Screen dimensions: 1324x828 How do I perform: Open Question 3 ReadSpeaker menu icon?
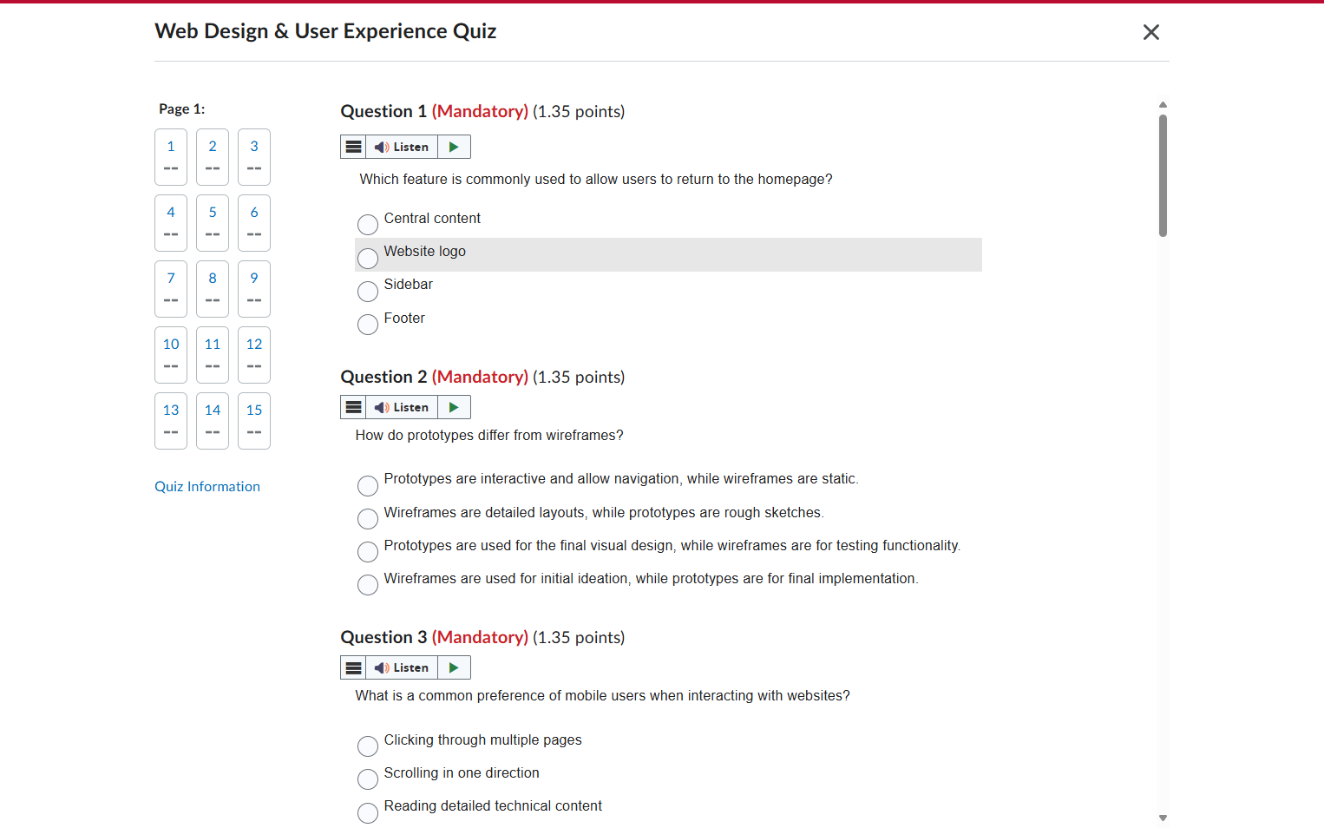pos(353,667)
